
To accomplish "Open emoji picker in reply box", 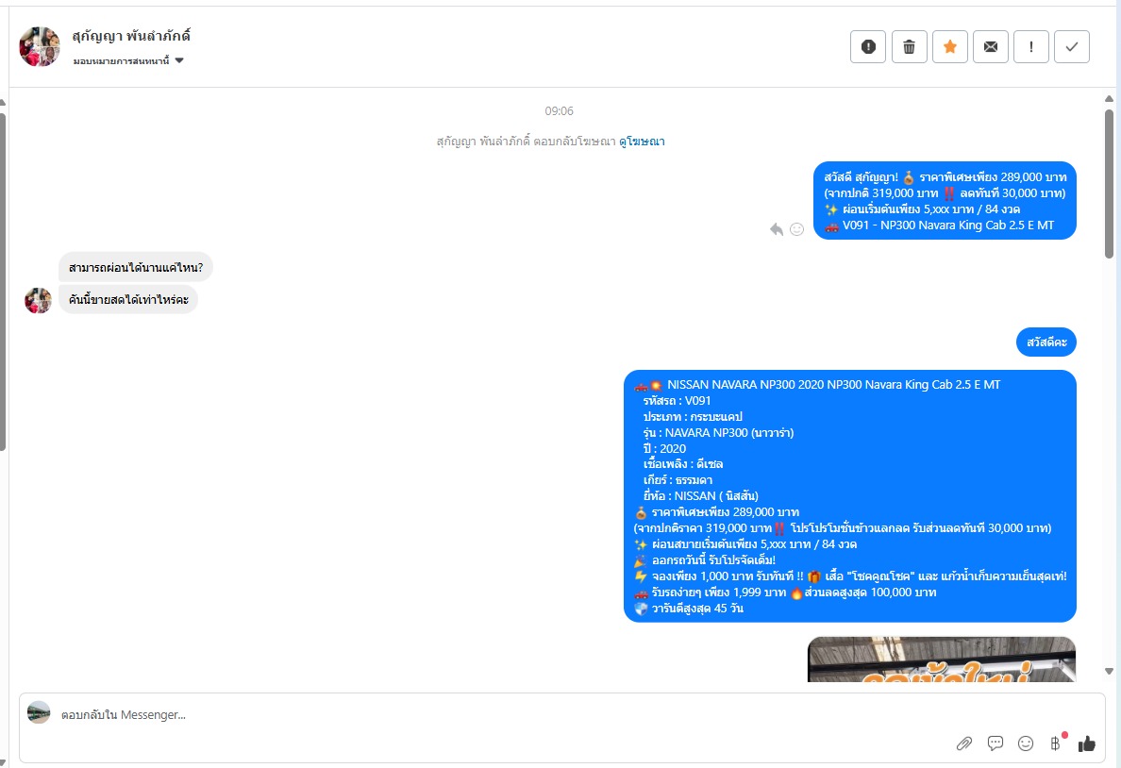I will (1026, 743).
